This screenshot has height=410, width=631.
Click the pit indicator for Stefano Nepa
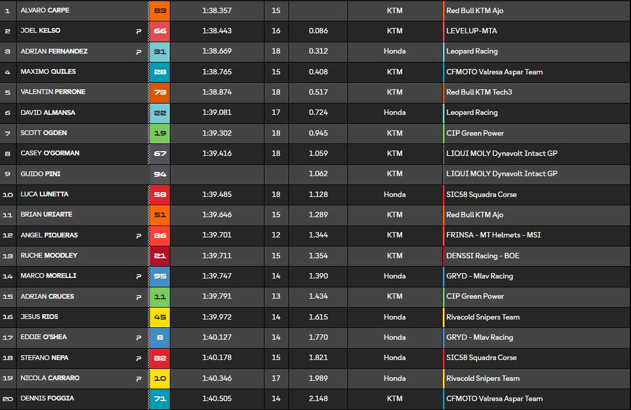139,358
